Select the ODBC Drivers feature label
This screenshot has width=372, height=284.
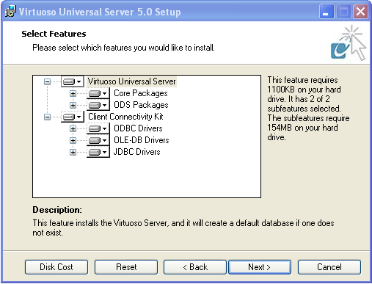click(138, 128)
